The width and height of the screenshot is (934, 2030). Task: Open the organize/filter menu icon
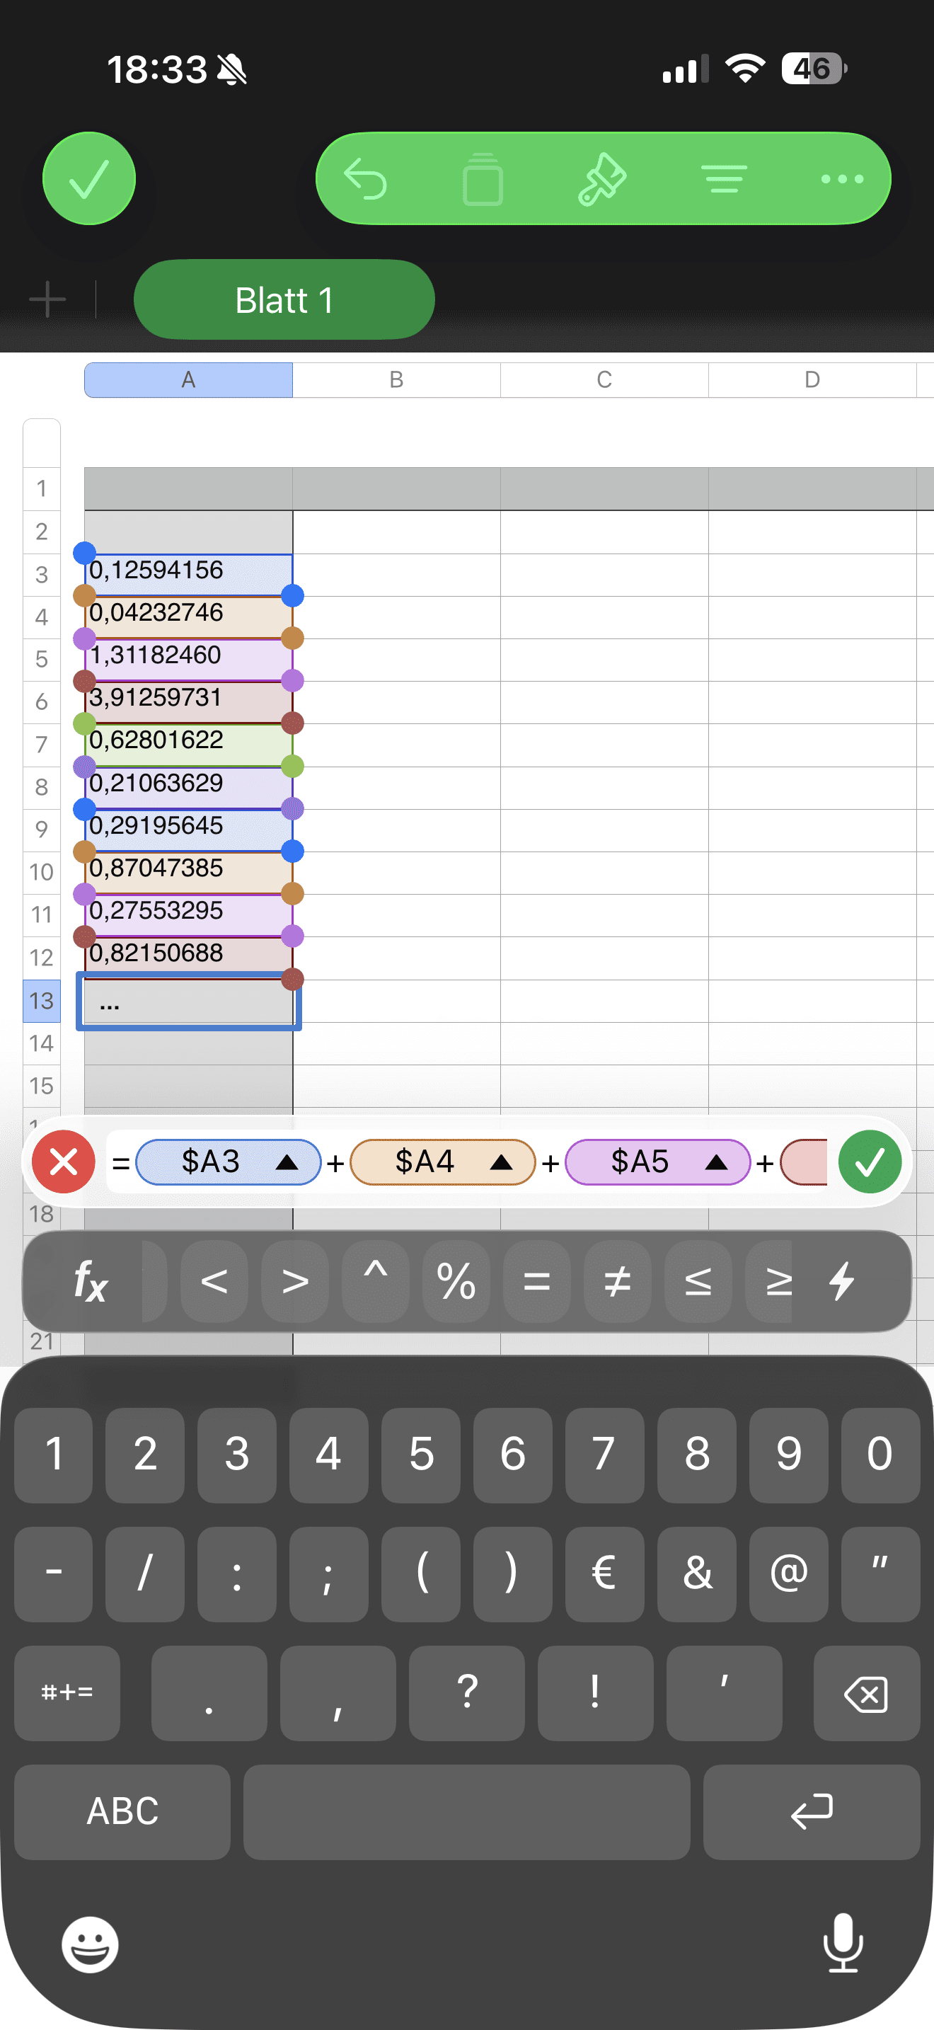(724, 179)
